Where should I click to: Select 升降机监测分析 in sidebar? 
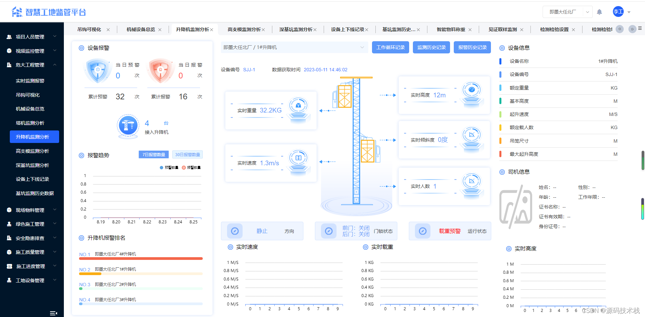34,137
